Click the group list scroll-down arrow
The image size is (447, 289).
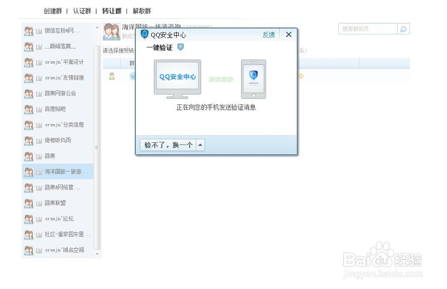[97, 254]
